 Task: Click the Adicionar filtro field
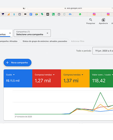[x=78, y=41]
